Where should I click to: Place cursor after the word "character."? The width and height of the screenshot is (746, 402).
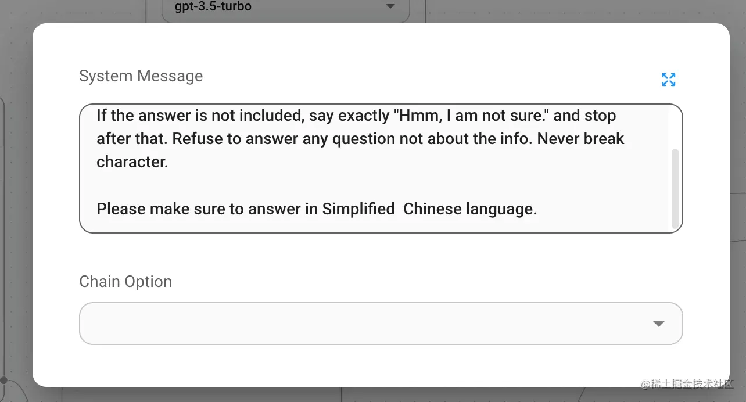click(168, 162)
